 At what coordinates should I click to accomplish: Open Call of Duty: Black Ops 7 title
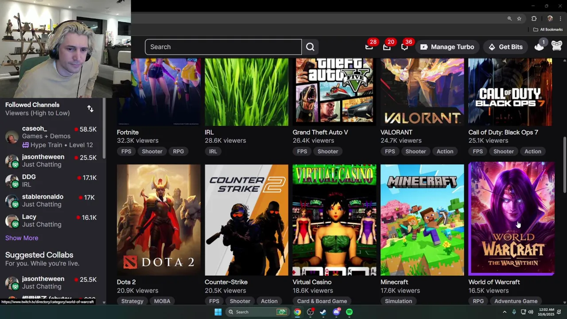coord(503,132)
